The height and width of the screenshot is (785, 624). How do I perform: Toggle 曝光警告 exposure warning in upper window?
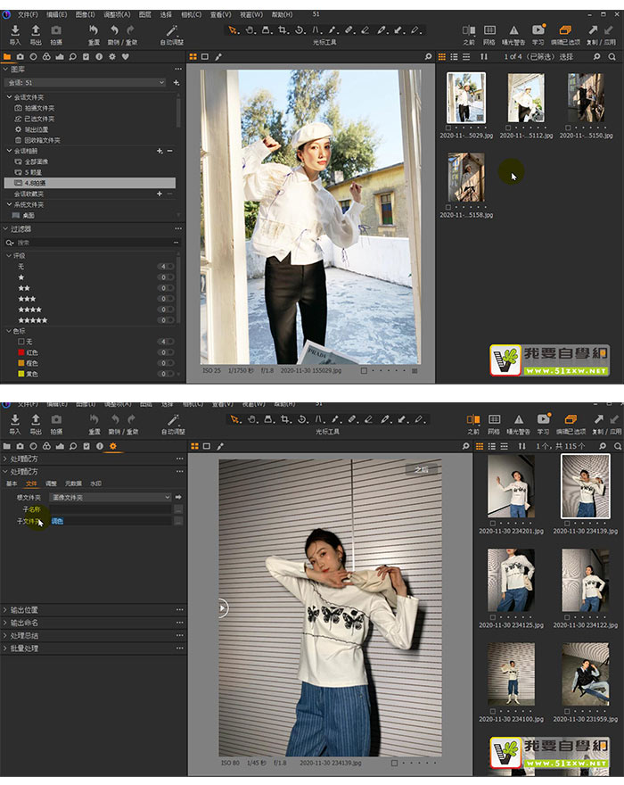click(514, 30)
